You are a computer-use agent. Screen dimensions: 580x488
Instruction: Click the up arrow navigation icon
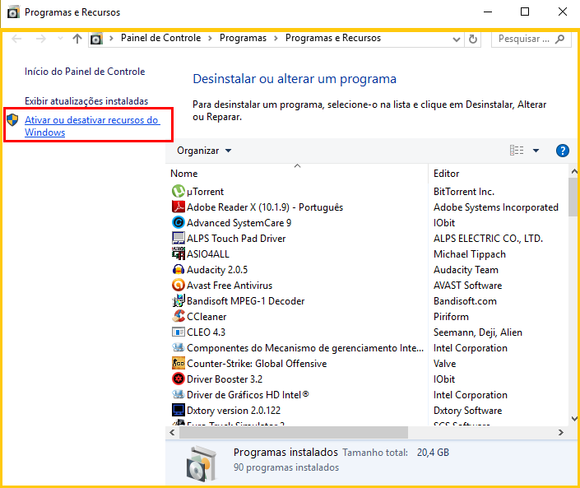(77, 39)
